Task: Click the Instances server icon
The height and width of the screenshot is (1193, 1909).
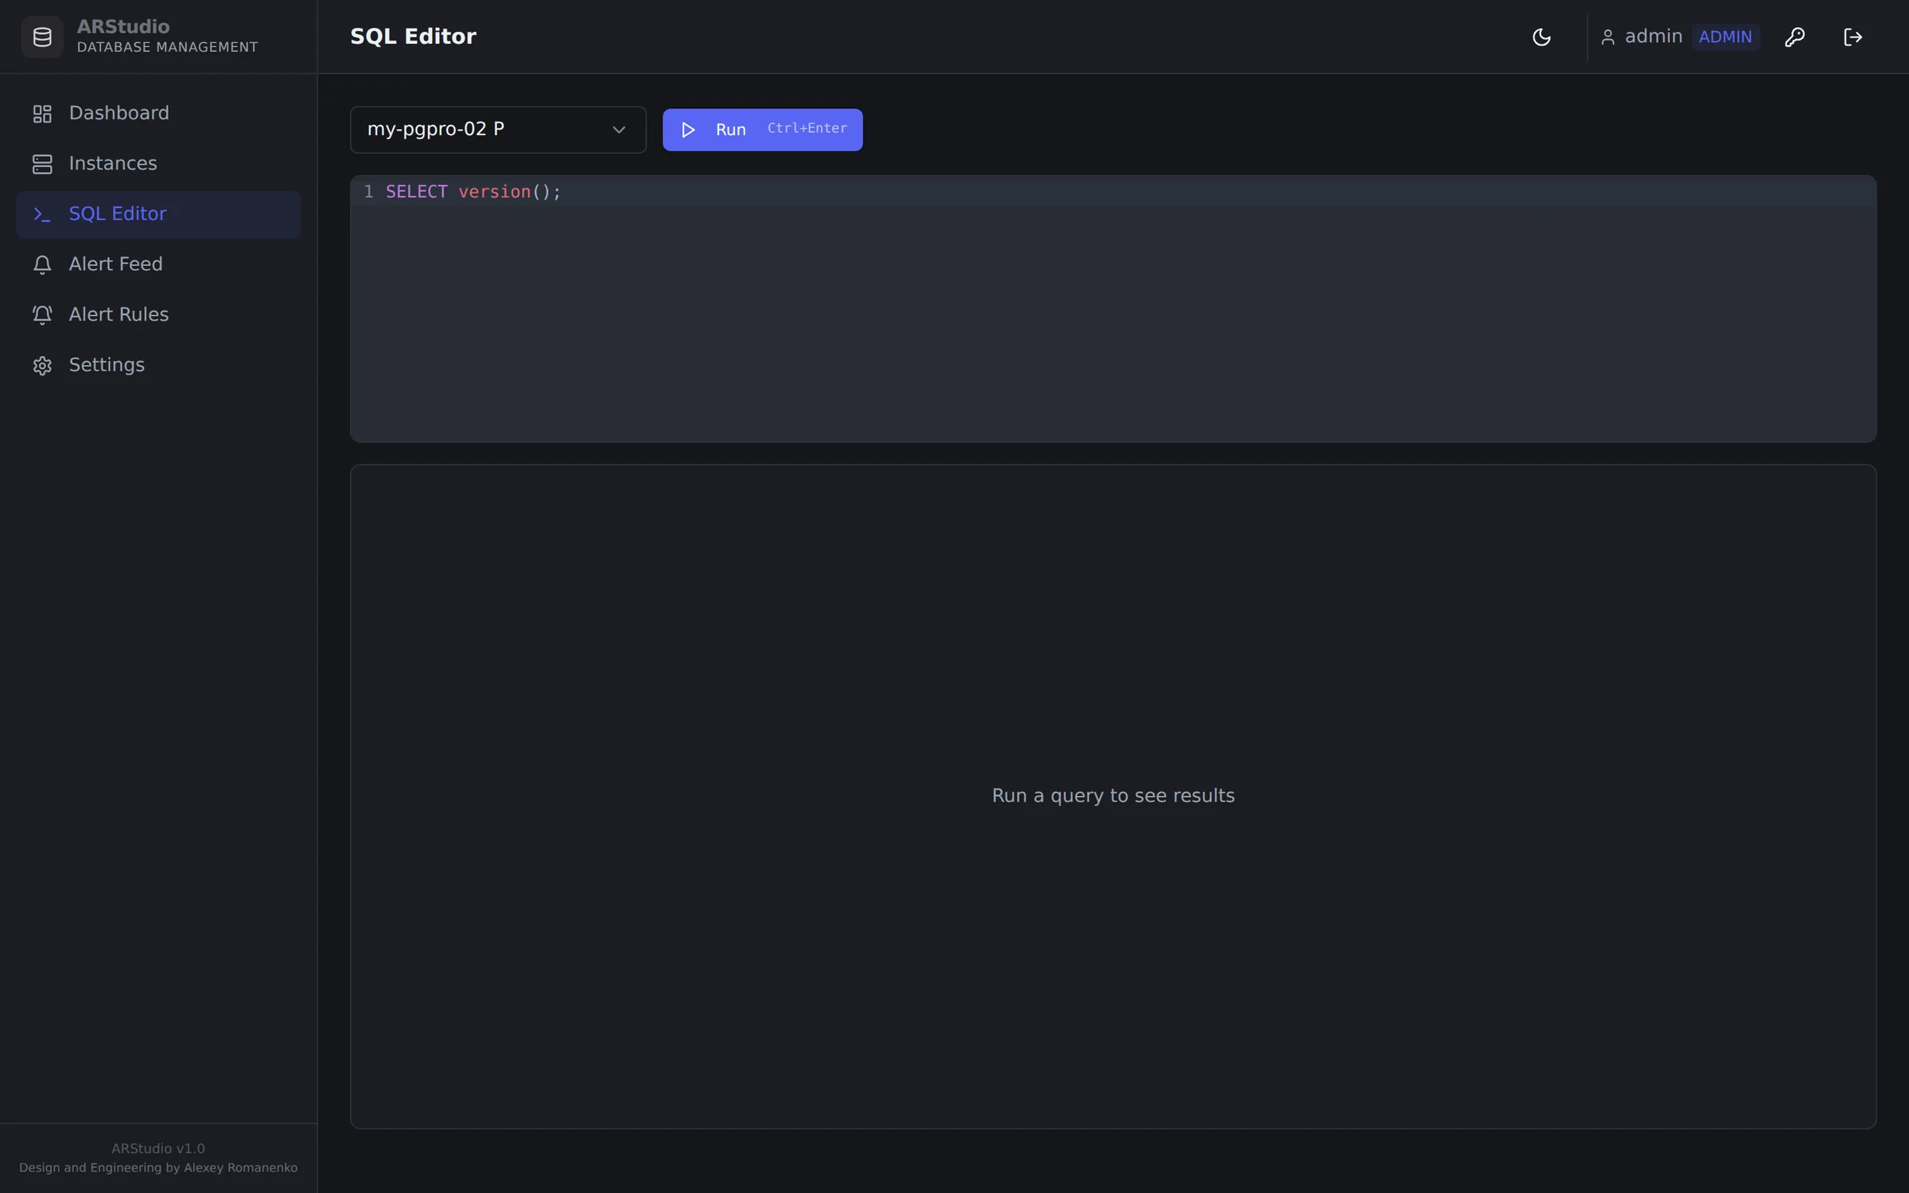Action: [42, 164]
